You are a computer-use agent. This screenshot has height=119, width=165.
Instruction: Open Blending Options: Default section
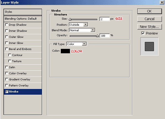click(x=23, y=19)
